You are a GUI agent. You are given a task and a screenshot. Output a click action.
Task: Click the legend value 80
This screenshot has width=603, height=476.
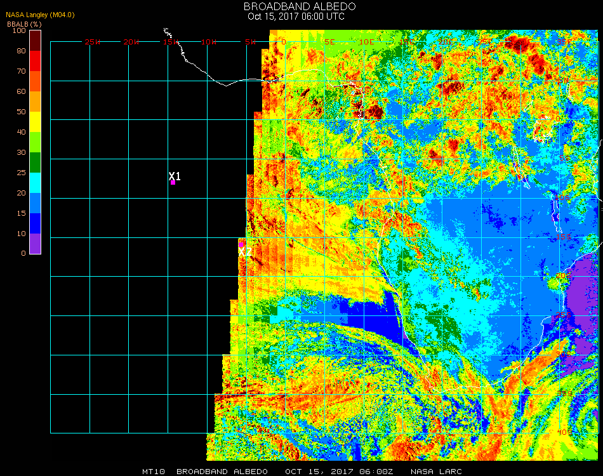pyautogui.click(x=21, y=51)
